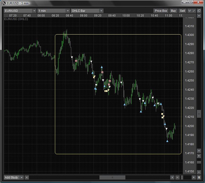
Task: Click the Sell button
Action: pos(182,11)
